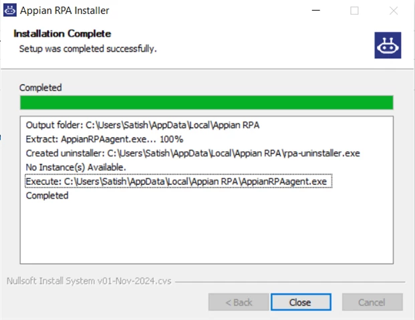This screenshot has height=320, width=415.
Task: Select the 'Output folder' log line
Action: (142, 125)
